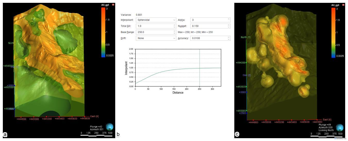Click the 'Drift:' field label
Screen dimensions: 348x141
point(123,38)
